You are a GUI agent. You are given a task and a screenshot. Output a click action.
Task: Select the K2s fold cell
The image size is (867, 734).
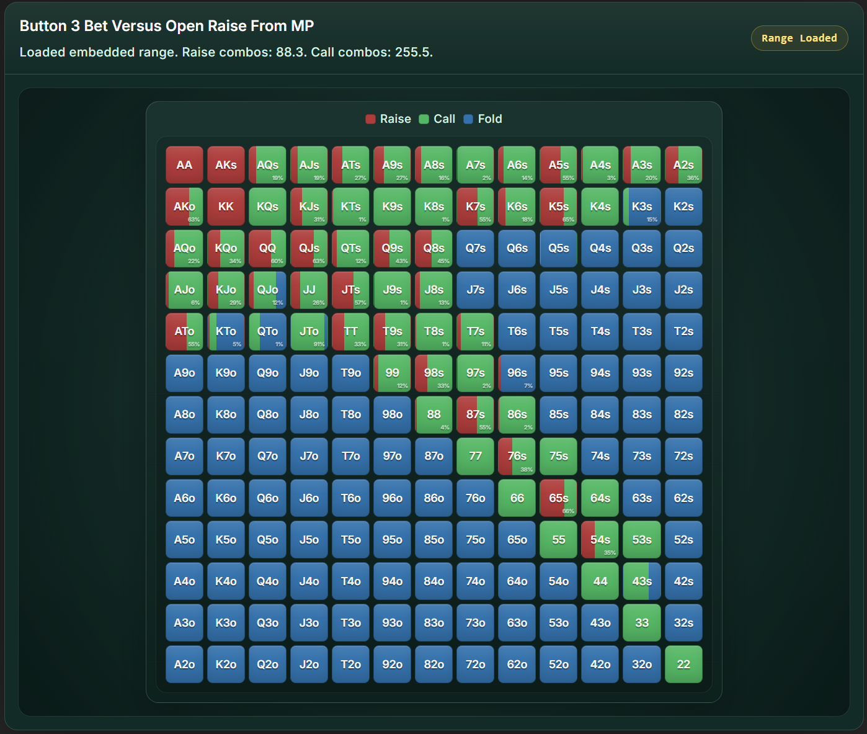tap(683, 207)
